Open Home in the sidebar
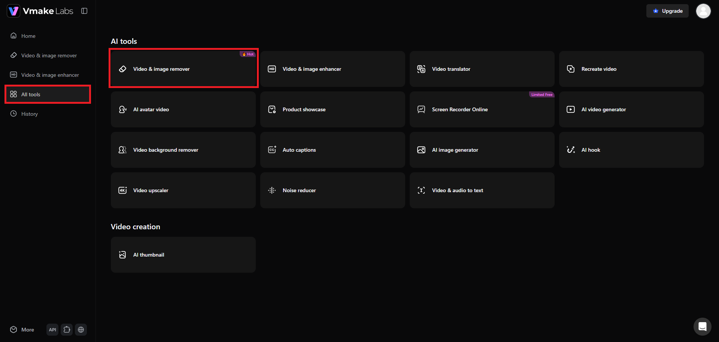The height and width of the screenshot is (342, 719). pos(48,36)
